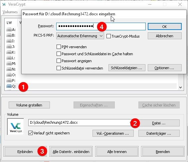Check the PIM verwenden option
The image size is (188, 162).
[x=59, y=47]
